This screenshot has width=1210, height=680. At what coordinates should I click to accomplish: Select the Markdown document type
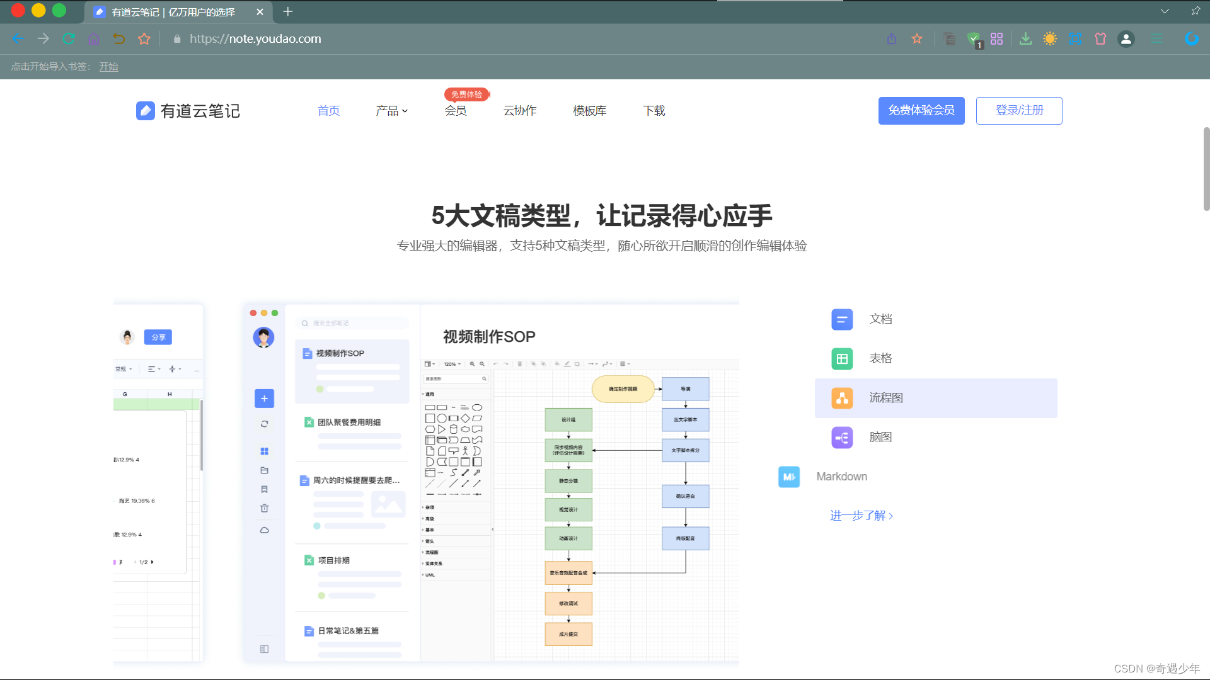(x=842, y=477)
